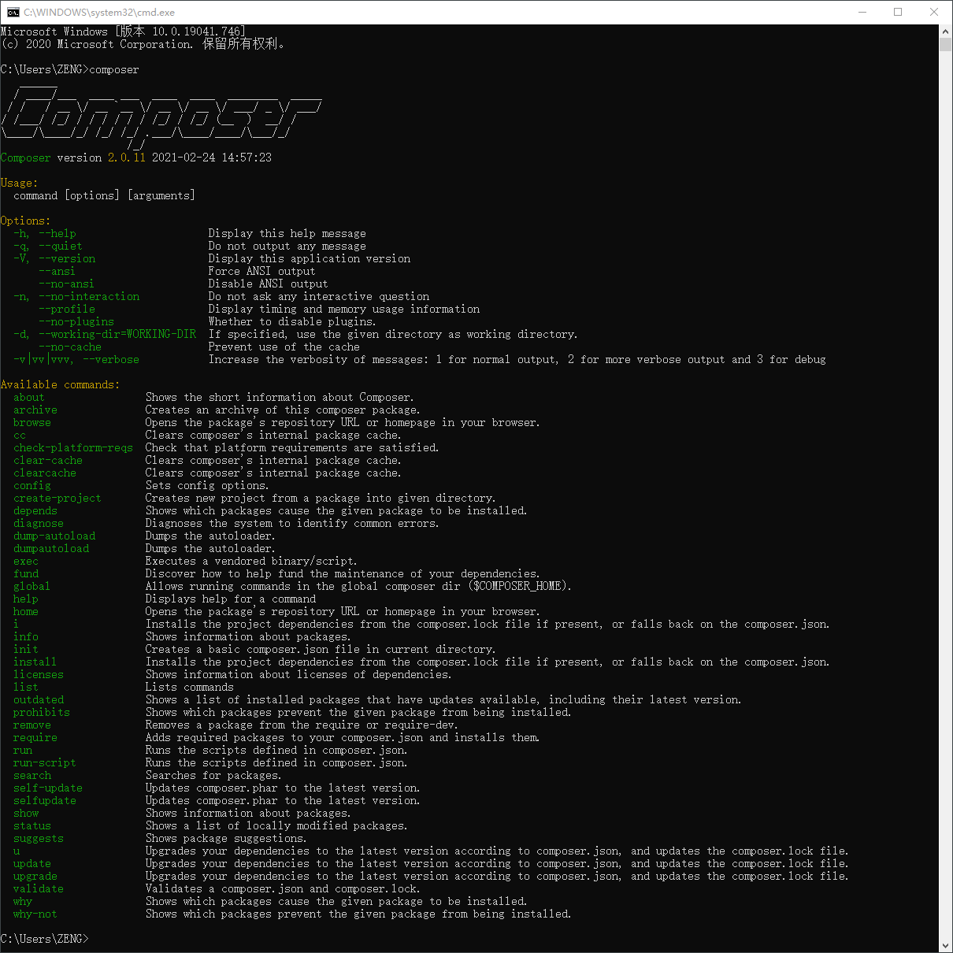The width and height of the screenshot is (953, 953).
Task: Click the 'Composer' version line text
Action: 136,158
